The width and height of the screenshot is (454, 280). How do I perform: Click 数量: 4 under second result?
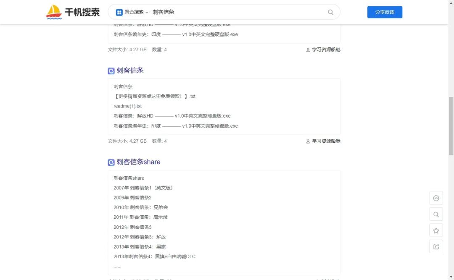159,141
